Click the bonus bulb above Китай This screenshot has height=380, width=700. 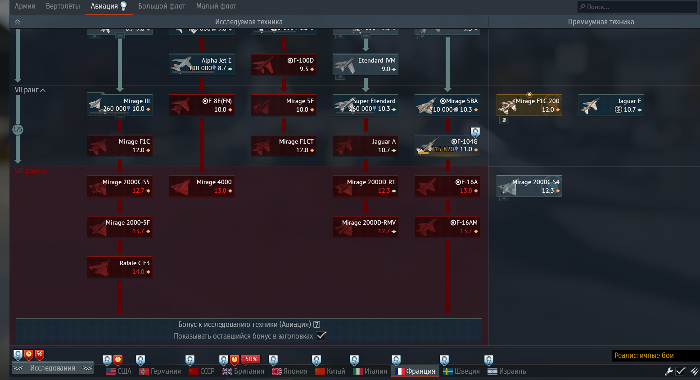click(x=316, y=360)
